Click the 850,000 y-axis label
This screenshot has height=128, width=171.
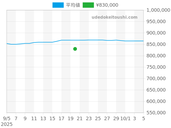[x=158, y=44]
